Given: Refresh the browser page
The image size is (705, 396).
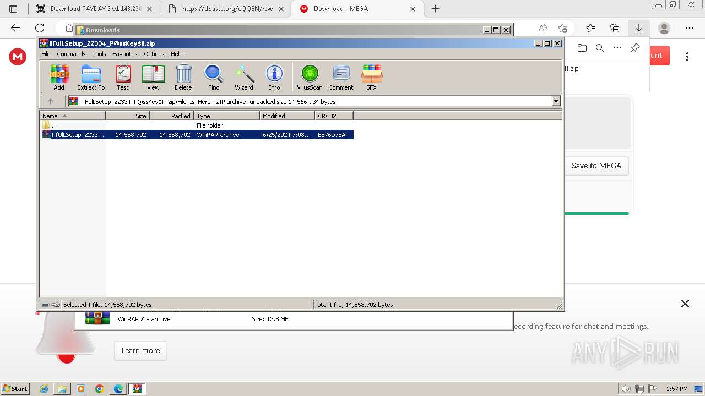Looking at the screenshot, I should click(x=40, y=28).
